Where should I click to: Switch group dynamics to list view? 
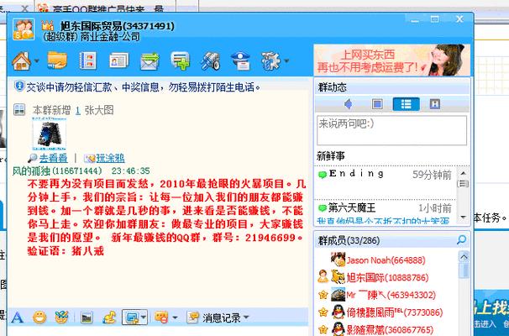point(406,104)
